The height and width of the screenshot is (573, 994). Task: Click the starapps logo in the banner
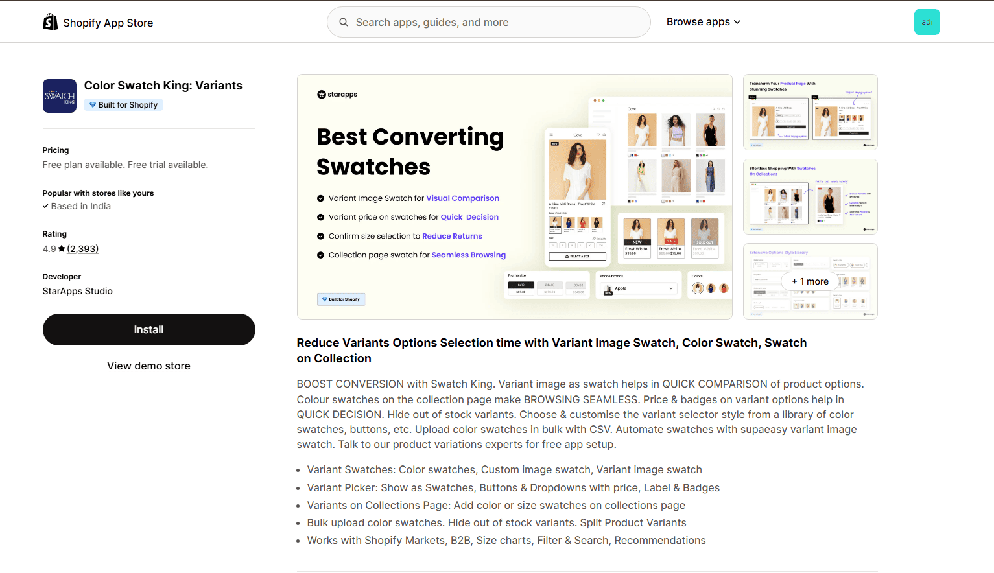pyautogui.click(x=337, y=95)
